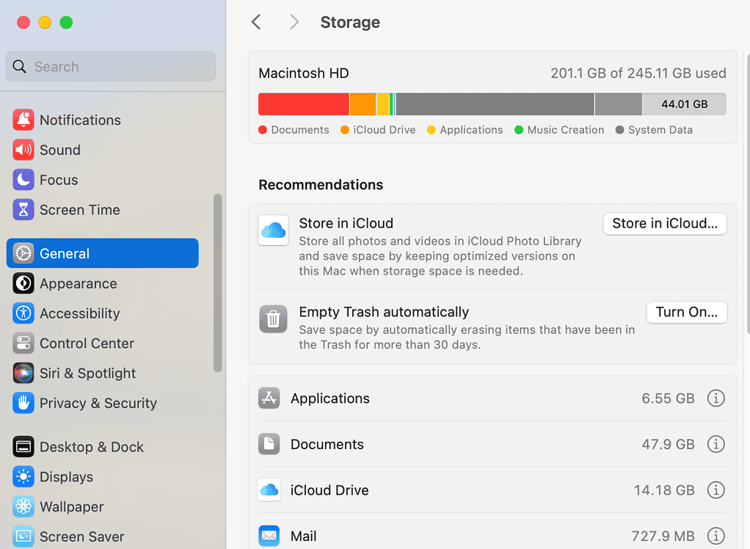Open Screen Time hourglass icon
The image size is (750, 549).
pyautogui.click(x=23, y=210)
